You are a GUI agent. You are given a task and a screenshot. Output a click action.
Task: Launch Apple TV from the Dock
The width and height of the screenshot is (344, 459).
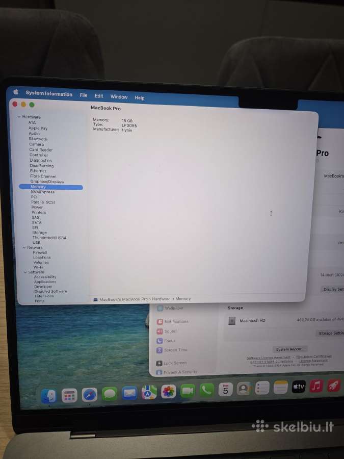click(x=299, y=387)
